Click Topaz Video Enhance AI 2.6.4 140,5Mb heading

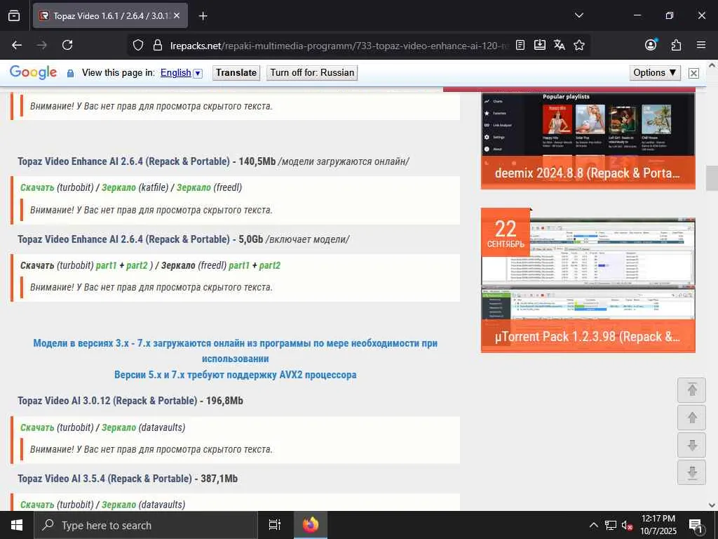147,161
